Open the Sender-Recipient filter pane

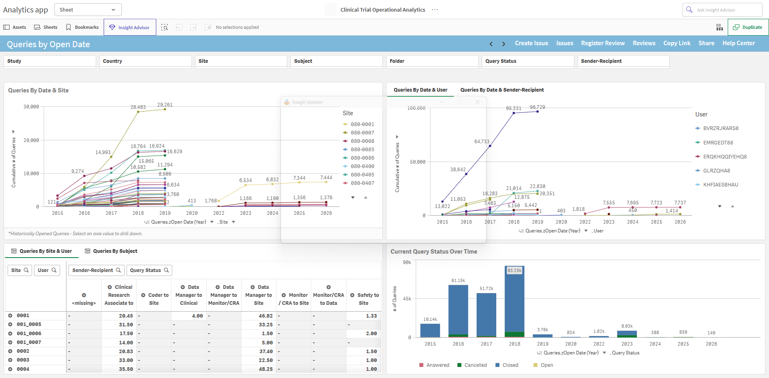[x=623, y=61]
